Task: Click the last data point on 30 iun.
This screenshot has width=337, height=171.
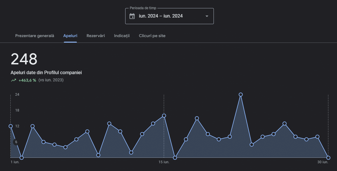Action: 328,157
